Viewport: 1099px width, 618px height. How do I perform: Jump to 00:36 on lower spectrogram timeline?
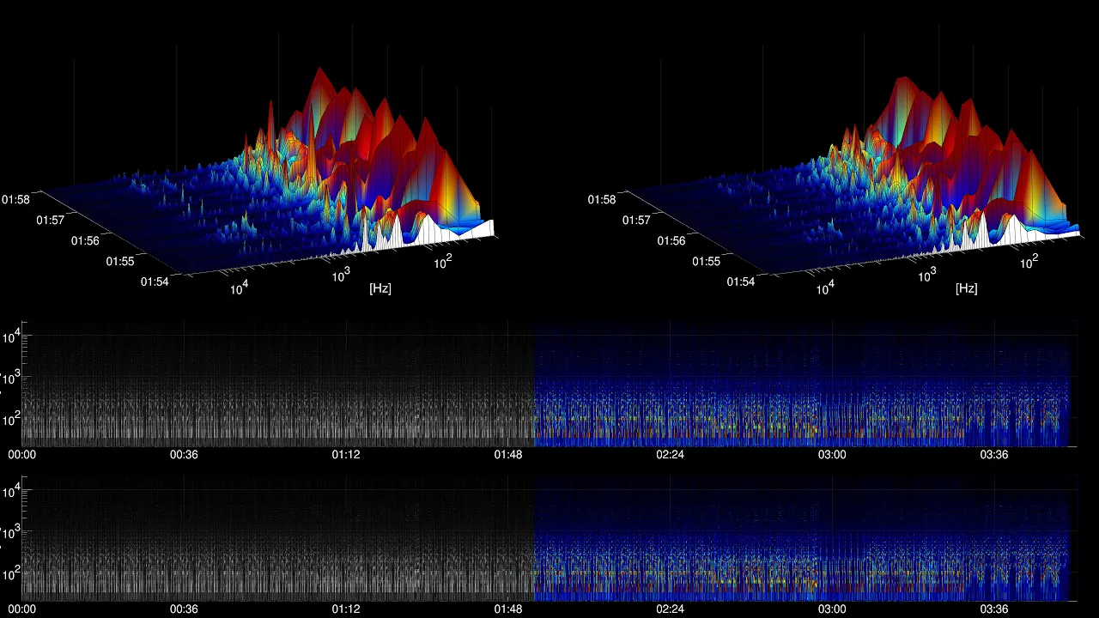(x=184, y=609)
